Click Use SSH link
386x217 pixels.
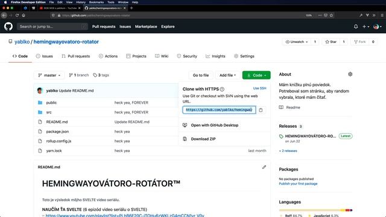coord(259,89)
